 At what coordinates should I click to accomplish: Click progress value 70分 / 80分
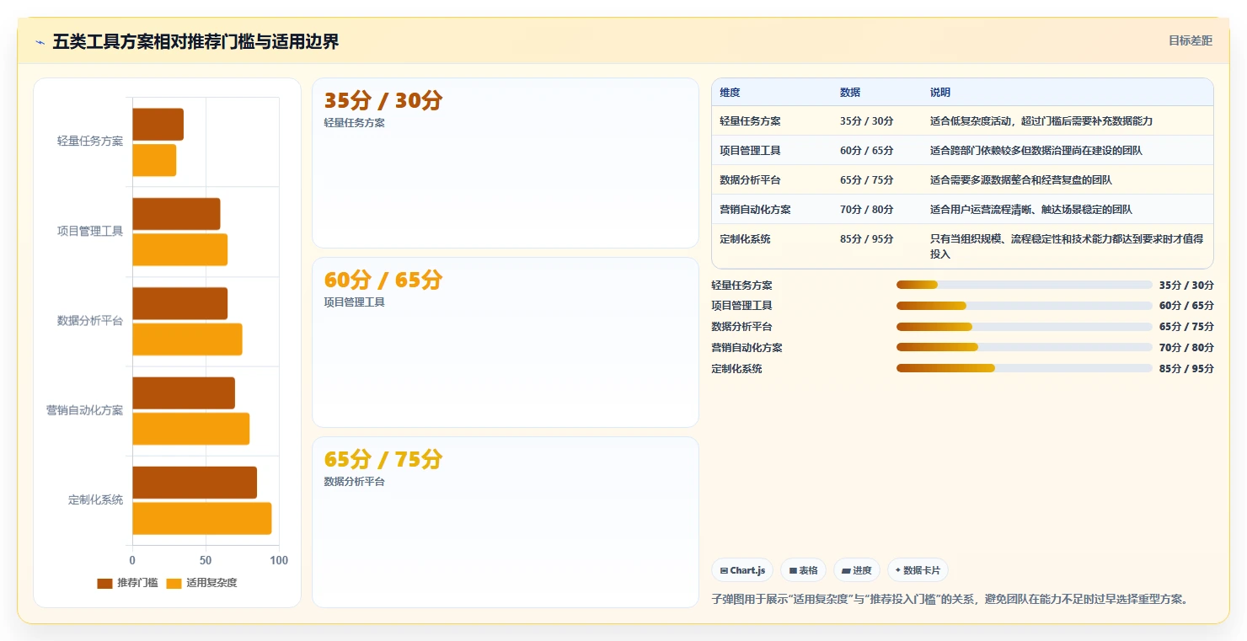click(1186, 348)
